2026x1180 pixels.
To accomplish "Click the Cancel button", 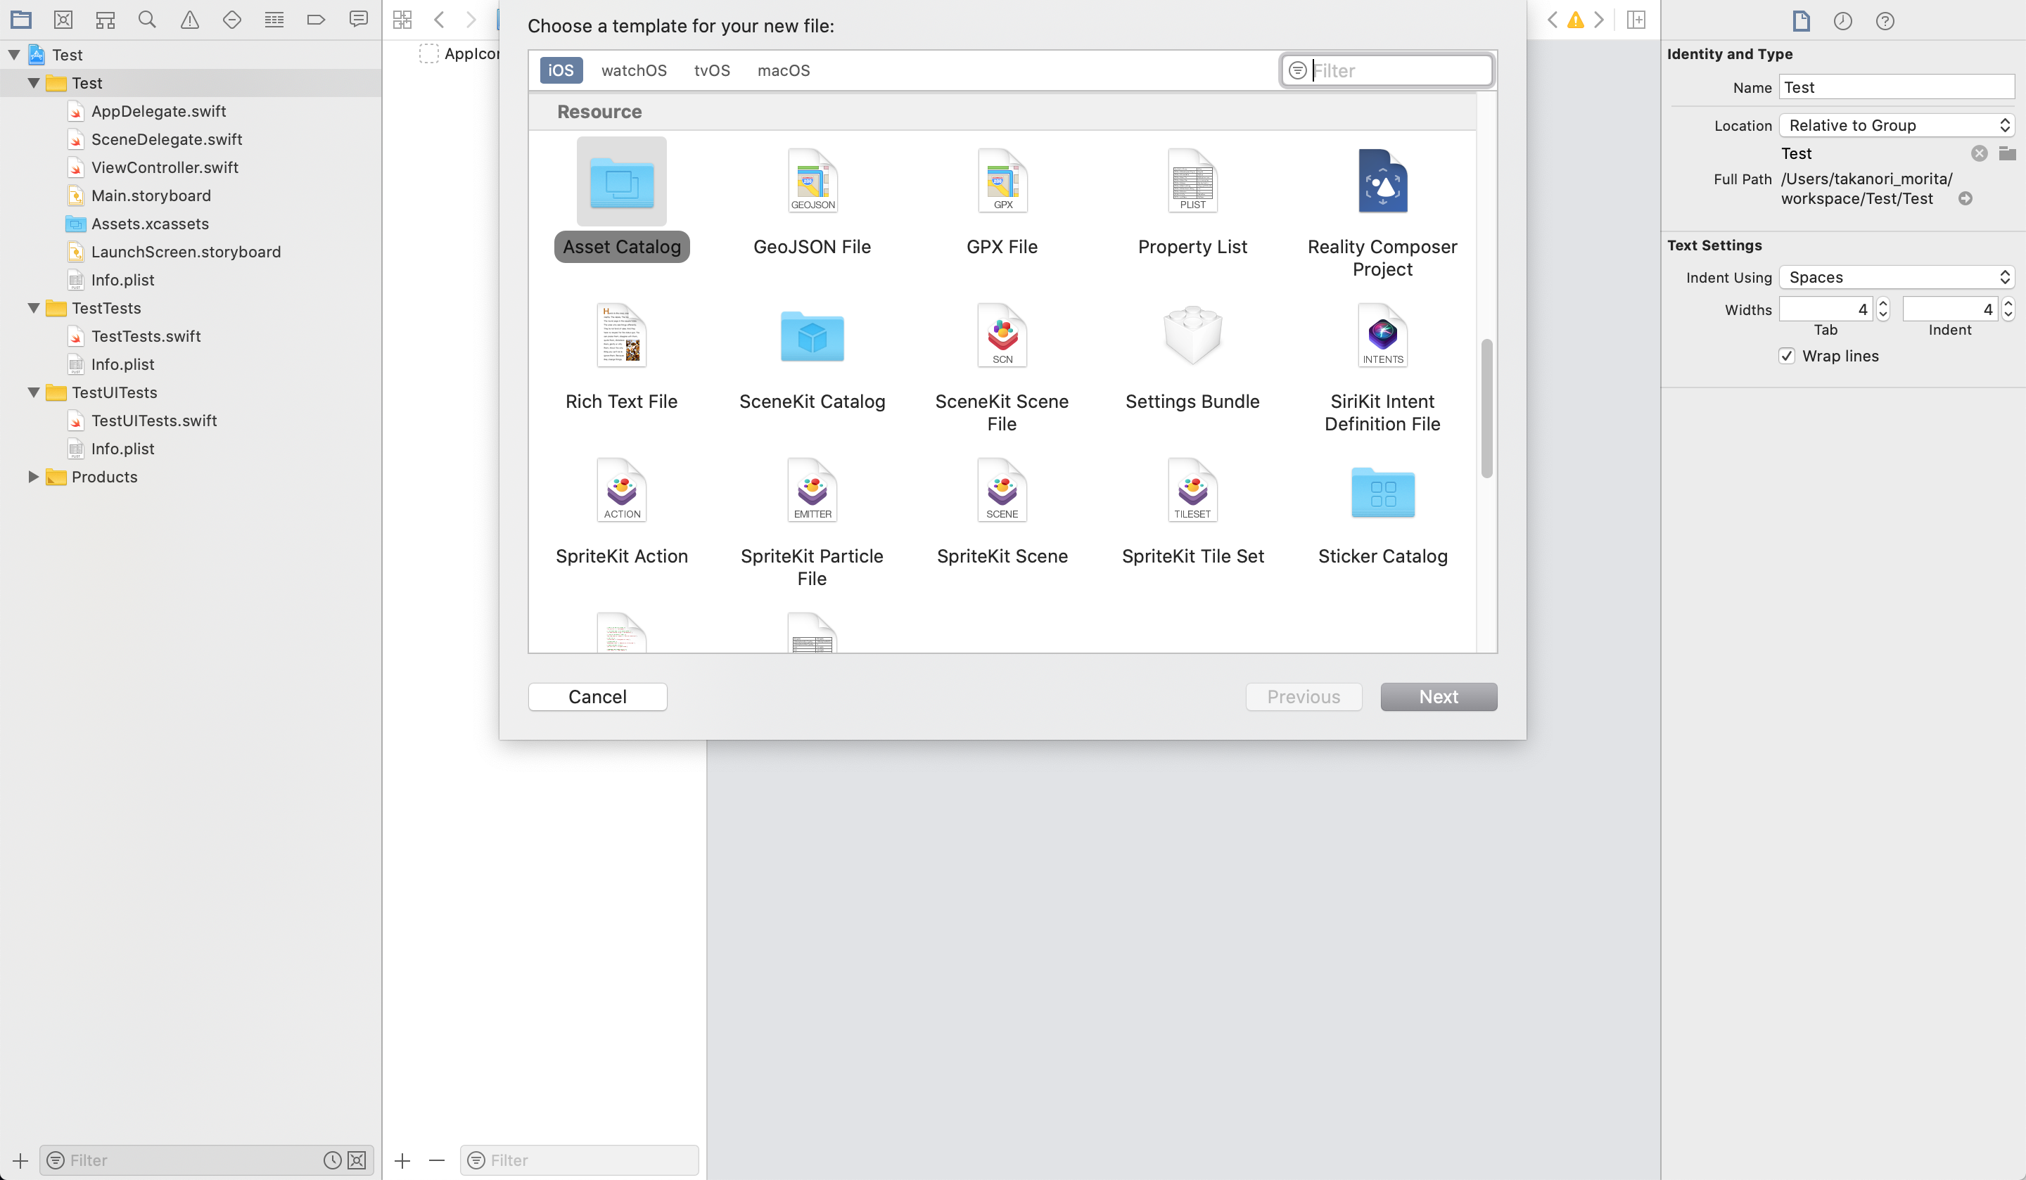I will coord(597,696).
